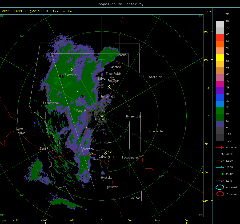This screenshot has height=224, width=240.
Task: Click the yellow diamond marker above Calgary
Action: (105, 153)
